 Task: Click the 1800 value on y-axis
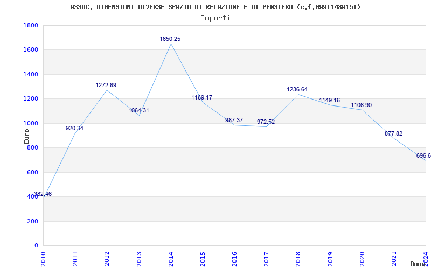click(31, 26)
